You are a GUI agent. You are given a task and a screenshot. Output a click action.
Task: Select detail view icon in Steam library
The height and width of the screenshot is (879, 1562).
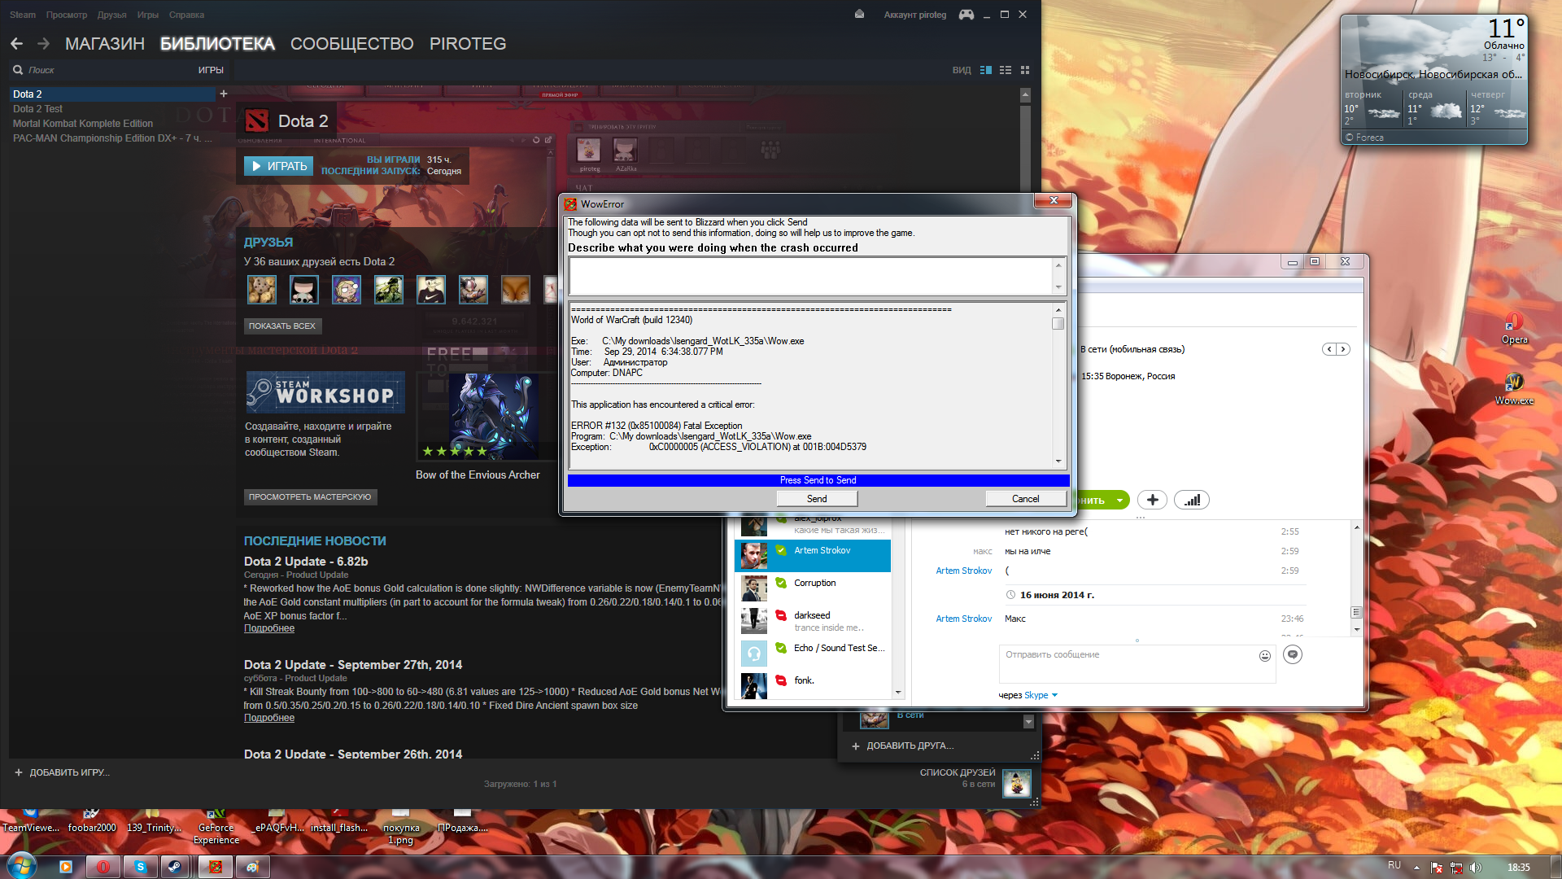click(986, 70)
